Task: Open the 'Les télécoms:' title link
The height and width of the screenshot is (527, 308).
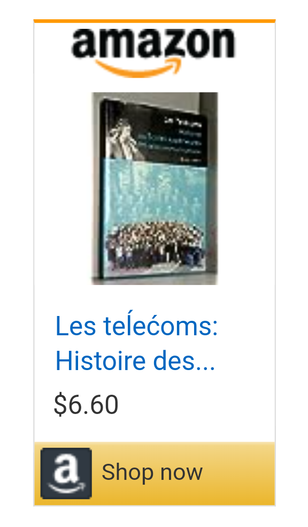Action: click(136, 325)
